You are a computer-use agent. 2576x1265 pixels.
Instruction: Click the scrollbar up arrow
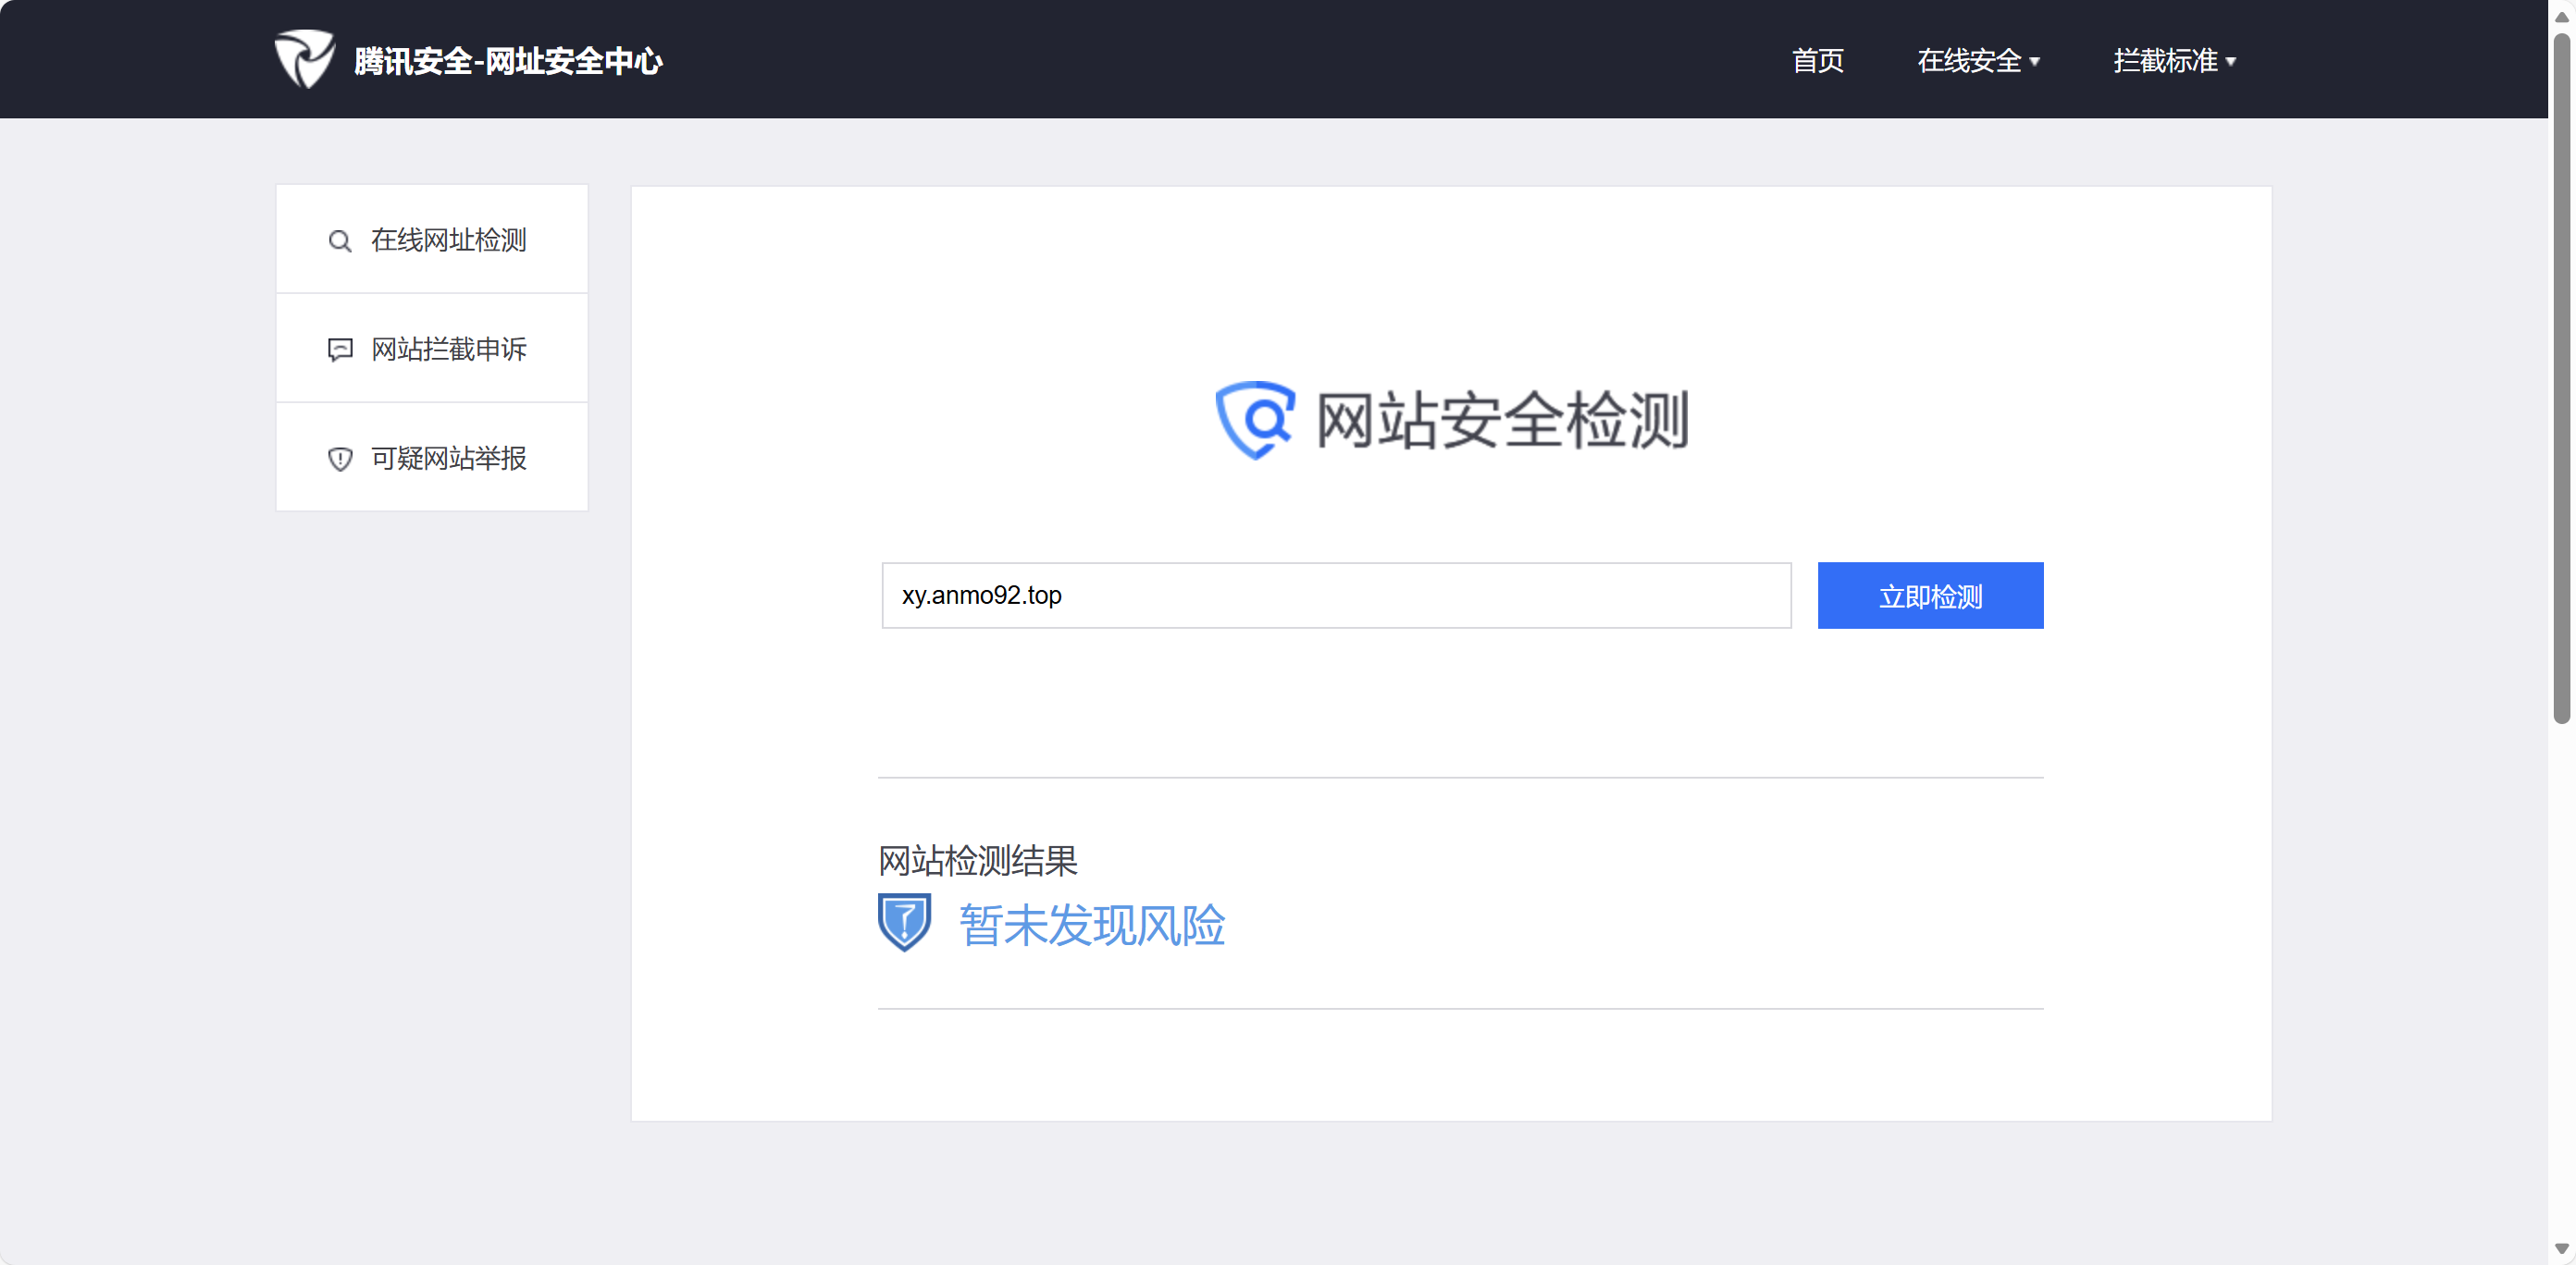[2561, 17]
